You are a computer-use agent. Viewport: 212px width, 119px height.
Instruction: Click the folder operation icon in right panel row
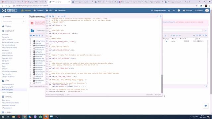166,41
